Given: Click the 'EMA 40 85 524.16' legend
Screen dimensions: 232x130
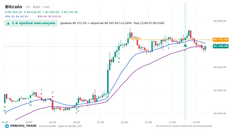Looking at the screenshot, I should (x=49, y=17).
